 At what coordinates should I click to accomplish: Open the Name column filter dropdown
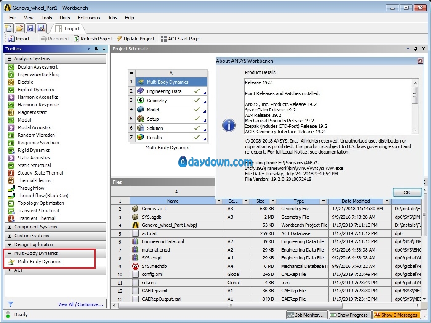tap(219, 201)
